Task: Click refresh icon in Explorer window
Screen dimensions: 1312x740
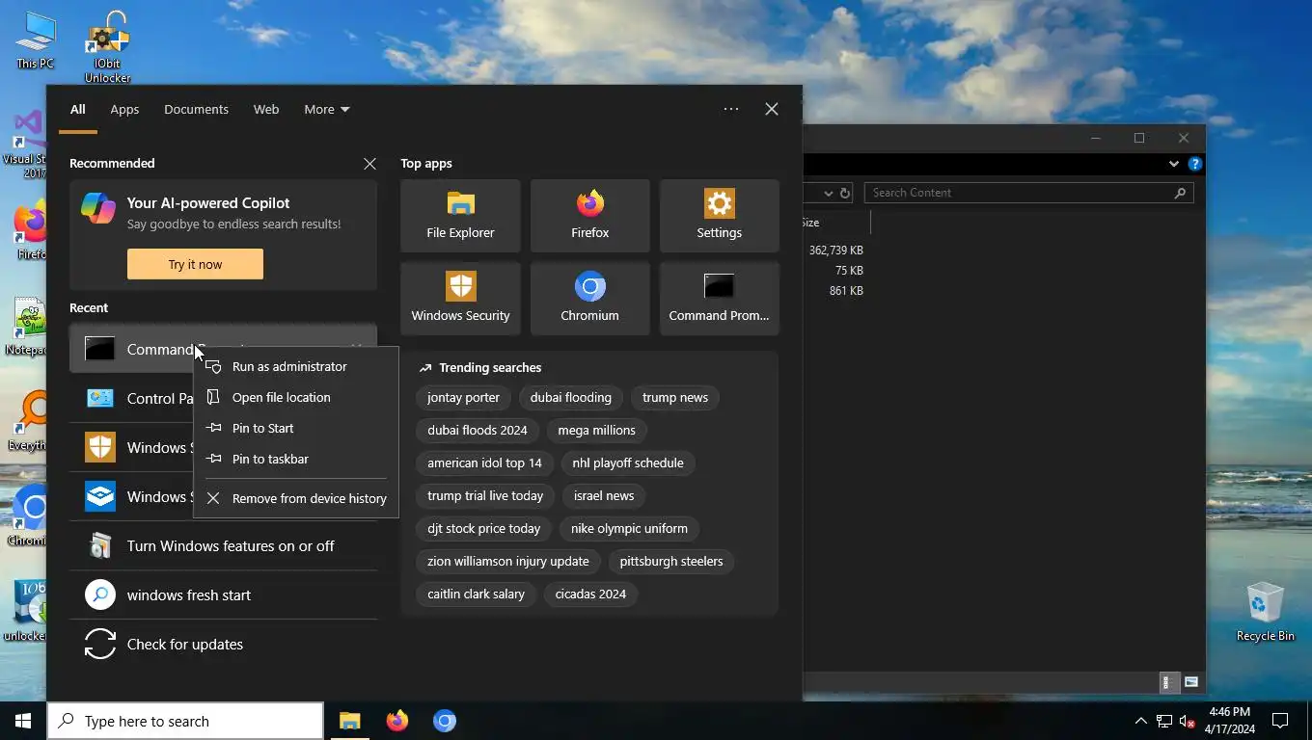Action: click(x=845, y=193)
